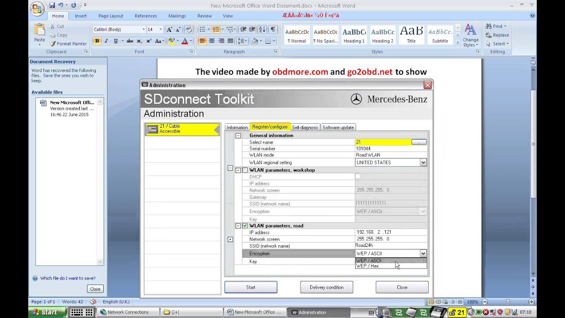Click the Shrink Font icon

click(178, 30)
